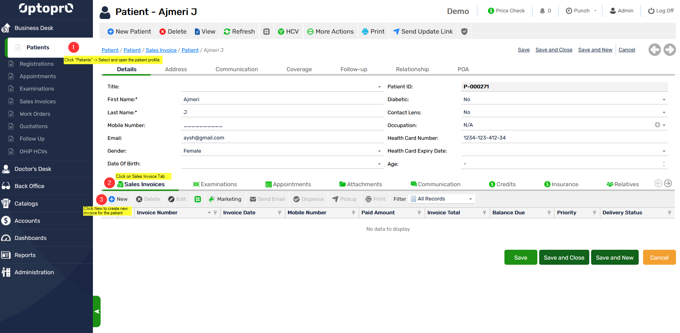Filter the Invoice Number column
This screenshot has height=333, width=680.
(x=215, y=213)
